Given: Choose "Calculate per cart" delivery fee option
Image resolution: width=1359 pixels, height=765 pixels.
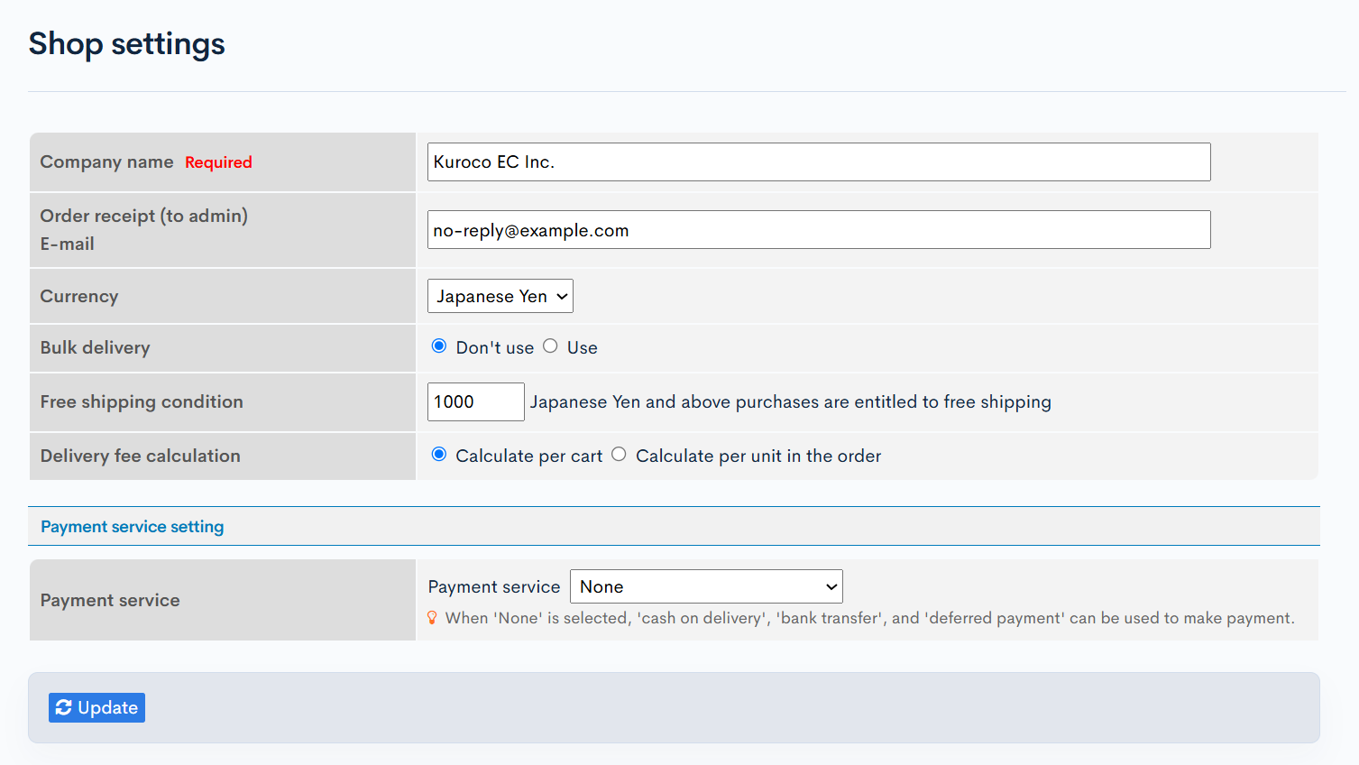Looking at the screenshot, I should coord(439,455).
